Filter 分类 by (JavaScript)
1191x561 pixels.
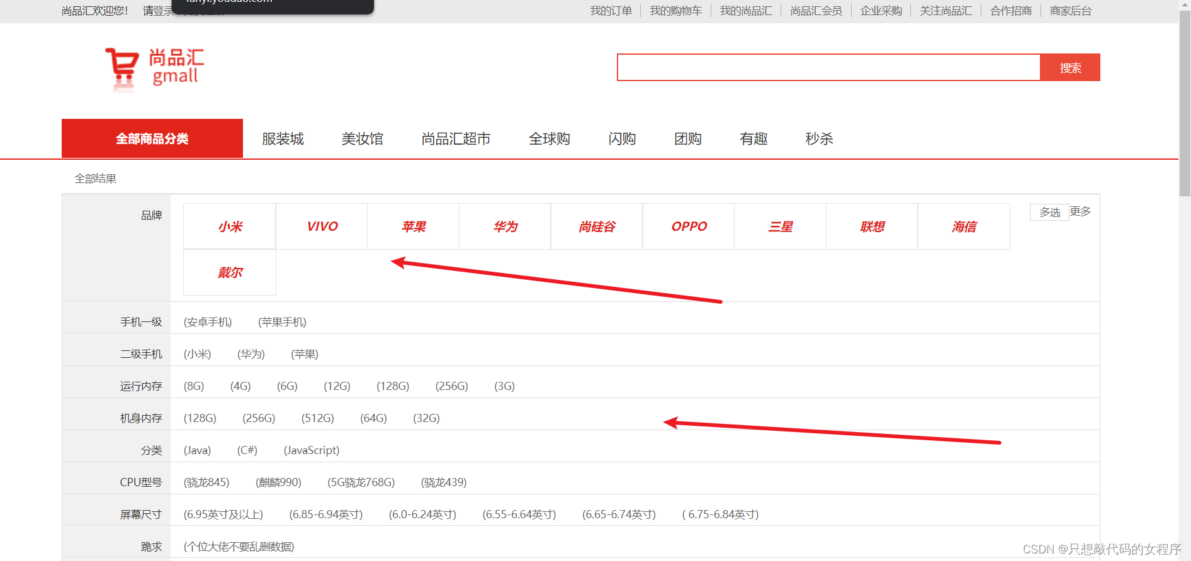click(311, 450)
